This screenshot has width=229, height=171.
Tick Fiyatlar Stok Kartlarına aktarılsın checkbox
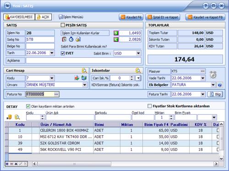point(150,106)
